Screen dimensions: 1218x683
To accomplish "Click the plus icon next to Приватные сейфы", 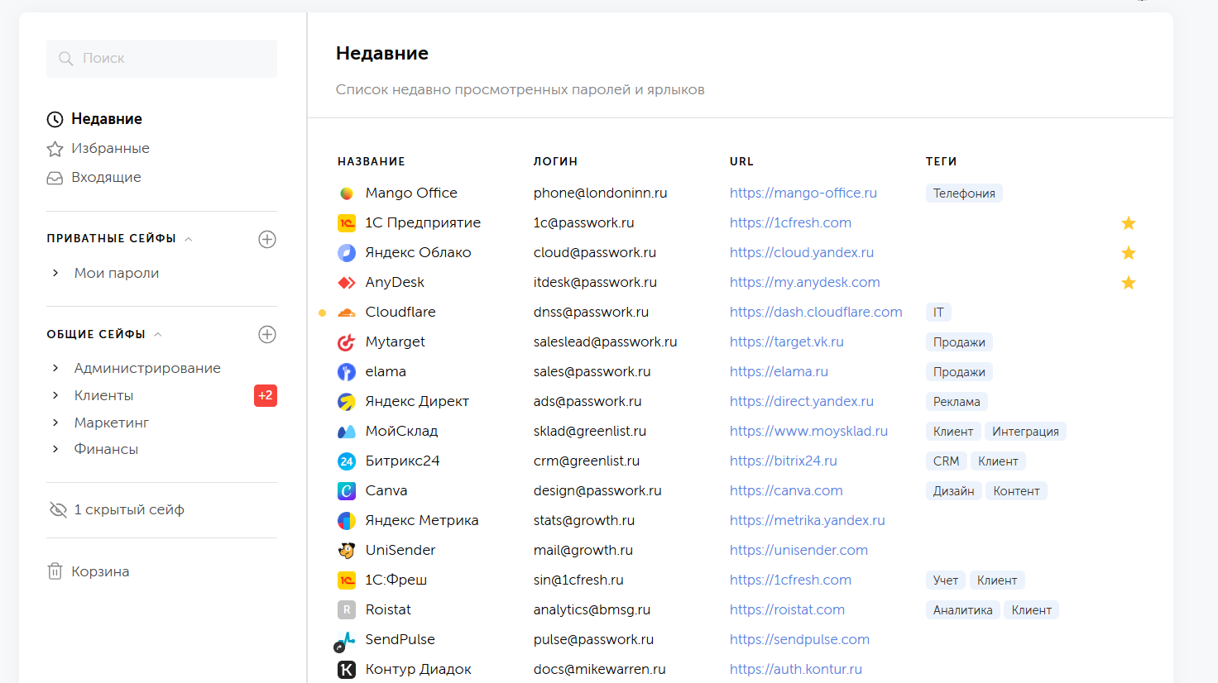I will click(x=267, y=239).
